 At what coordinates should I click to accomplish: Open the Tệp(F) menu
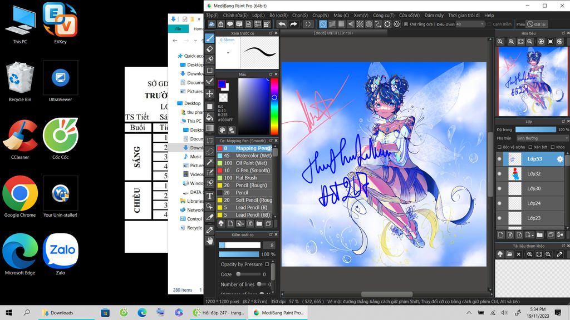click(x=212, y=15)
